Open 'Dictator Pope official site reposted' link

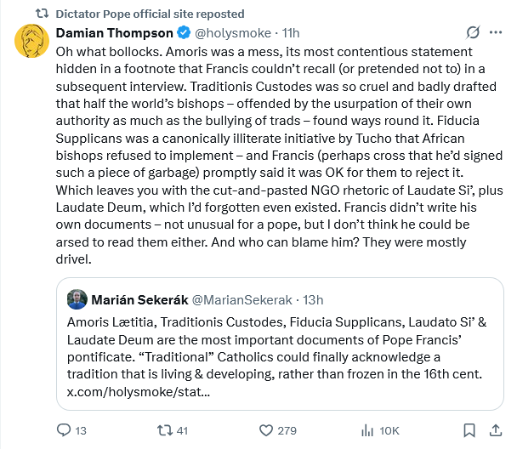150,14
